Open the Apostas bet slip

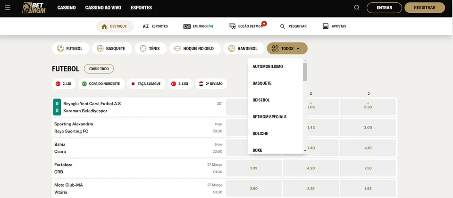pyautogui.click(x=334, y=26)
